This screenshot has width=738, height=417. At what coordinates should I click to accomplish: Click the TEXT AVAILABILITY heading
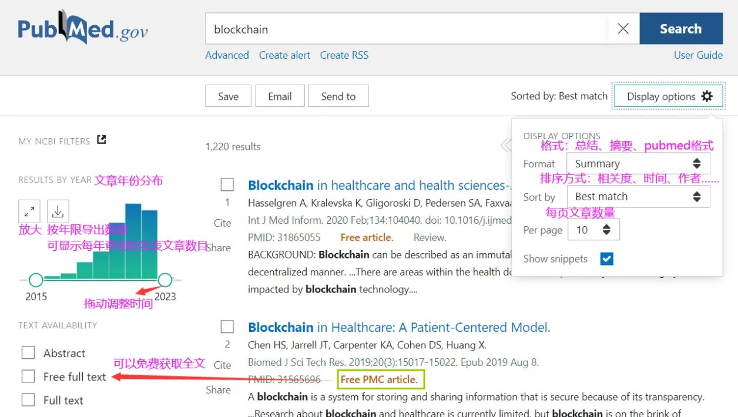58,325
